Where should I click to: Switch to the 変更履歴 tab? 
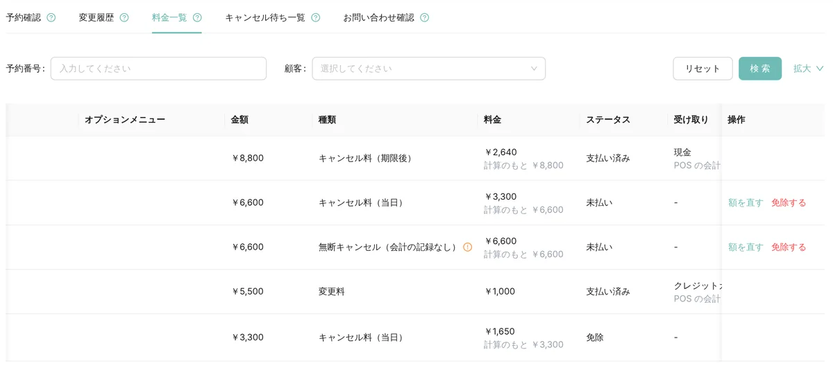[96, 18]
